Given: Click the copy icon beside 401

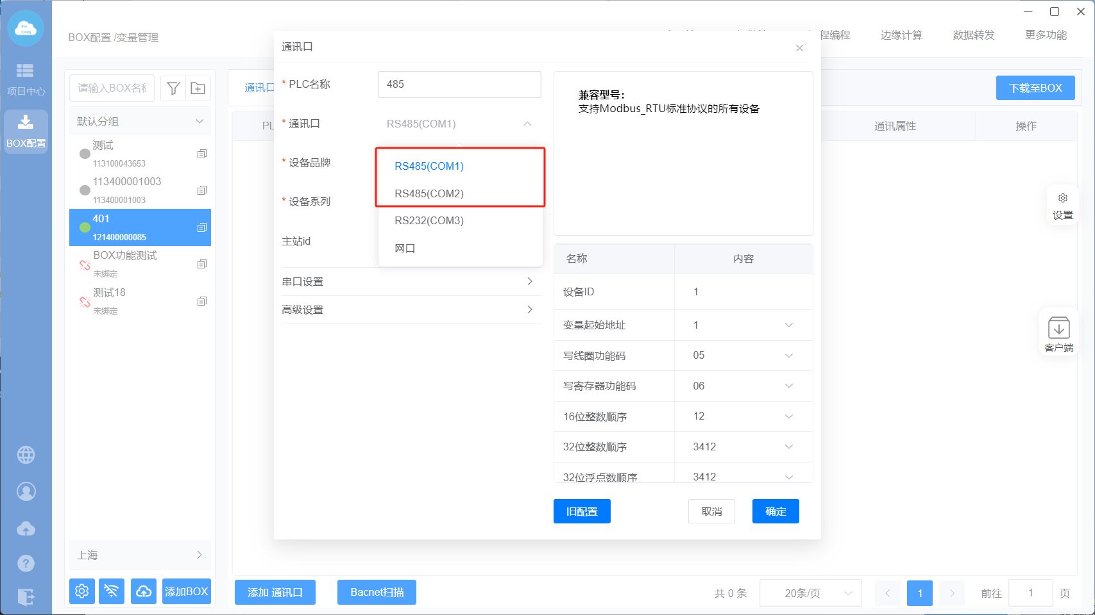Looking at the screenshot, I should click(202, 227).
